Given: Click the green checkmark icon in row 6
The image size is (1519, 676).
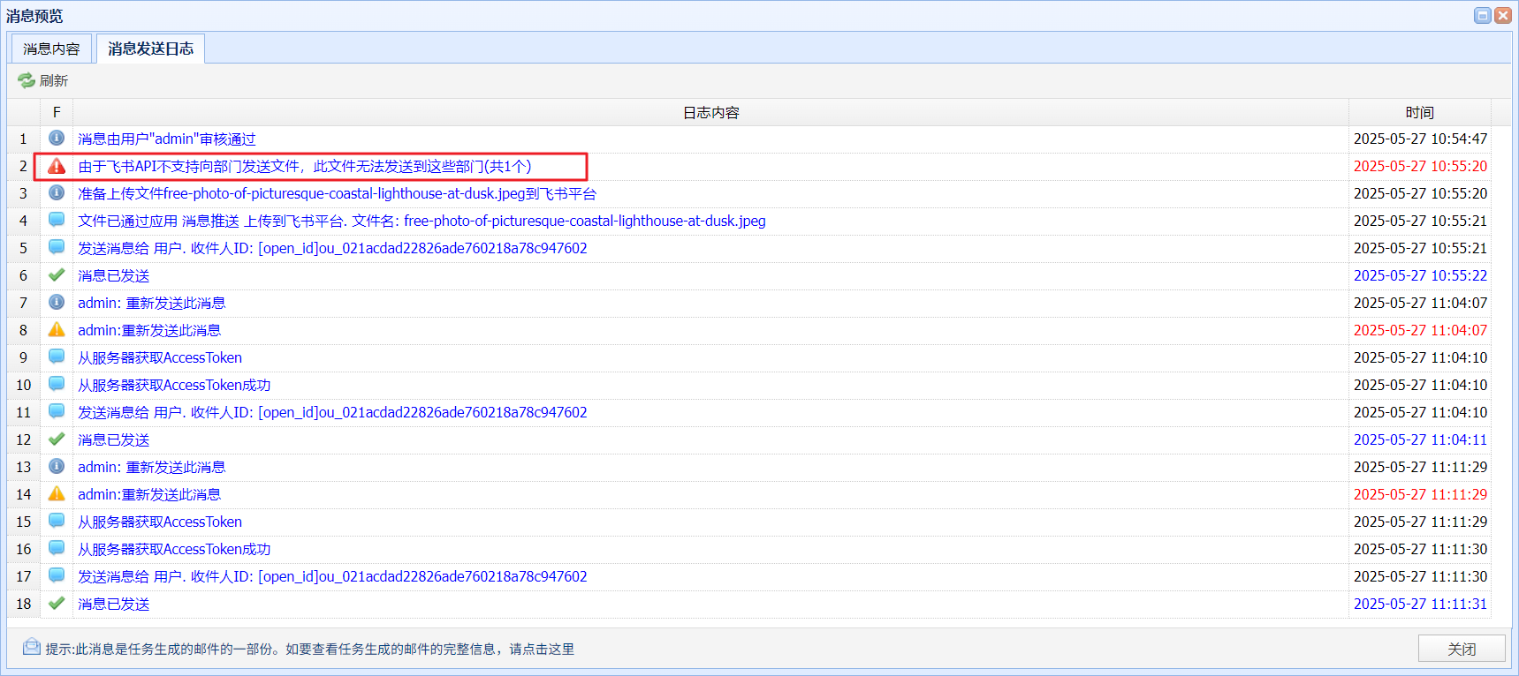Looking at the screenshot, I should 57,274.
